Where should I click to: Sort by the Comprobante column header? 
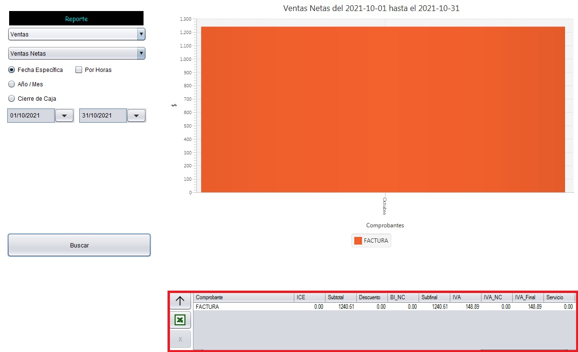click(x=243, y=298)
